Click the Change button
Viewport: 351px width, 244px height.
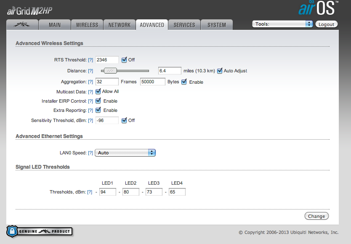(x=316, y=216)
